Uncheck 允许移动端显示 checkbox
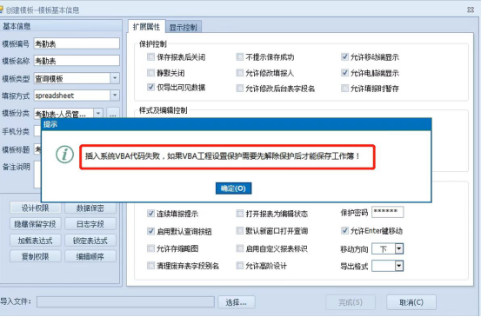 tap(344, 56)
